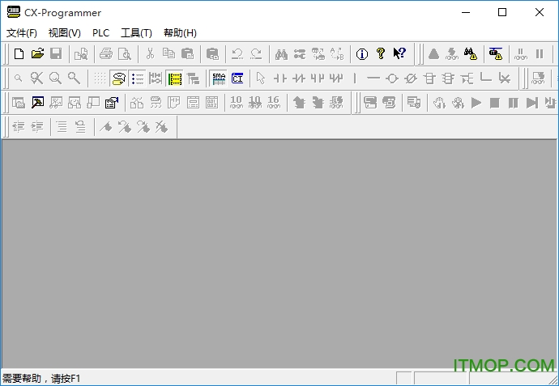Open the 文件(F) menu
The image size is (559, 386).
[22, 33]
